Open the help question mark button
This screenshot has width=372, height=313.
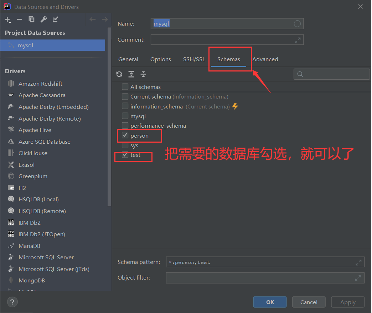12,302
